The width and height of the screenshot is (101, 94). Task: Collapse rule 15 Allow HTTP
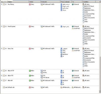click(x=2, y=71)
